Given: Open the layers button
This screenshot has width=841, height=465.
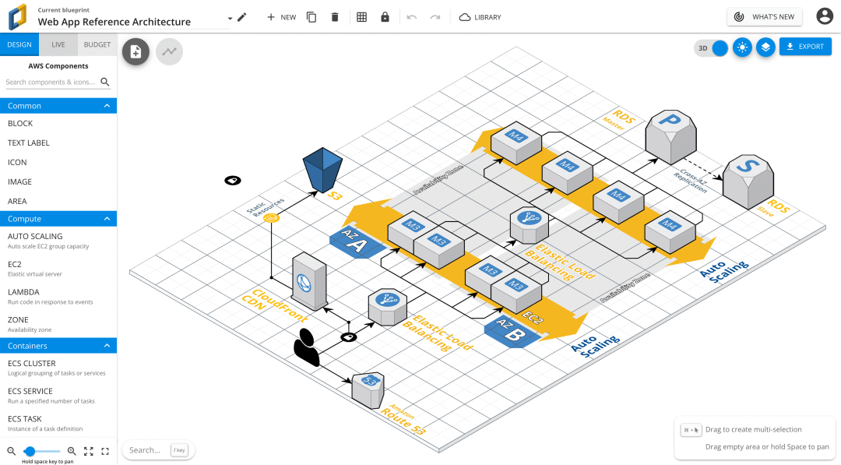Looking at the screenshot, I should [765, 48].
